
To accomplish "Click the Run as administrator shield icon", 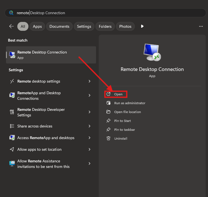I will pyautogui.click(x=108, y=103).
